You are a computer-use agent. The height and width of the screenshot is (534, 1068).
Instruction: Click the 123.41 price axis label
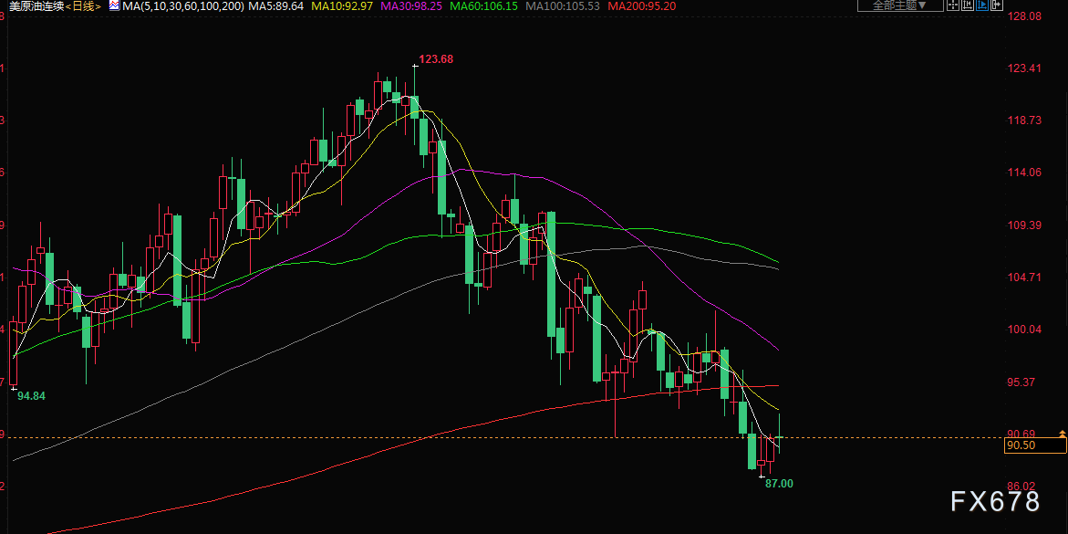[1023, 68]
